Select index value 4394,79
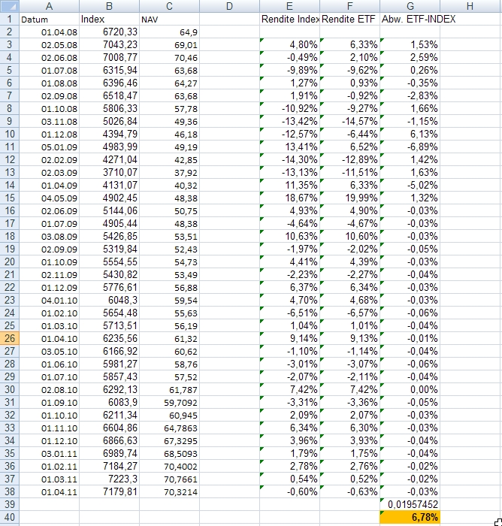 pos(110,134)
